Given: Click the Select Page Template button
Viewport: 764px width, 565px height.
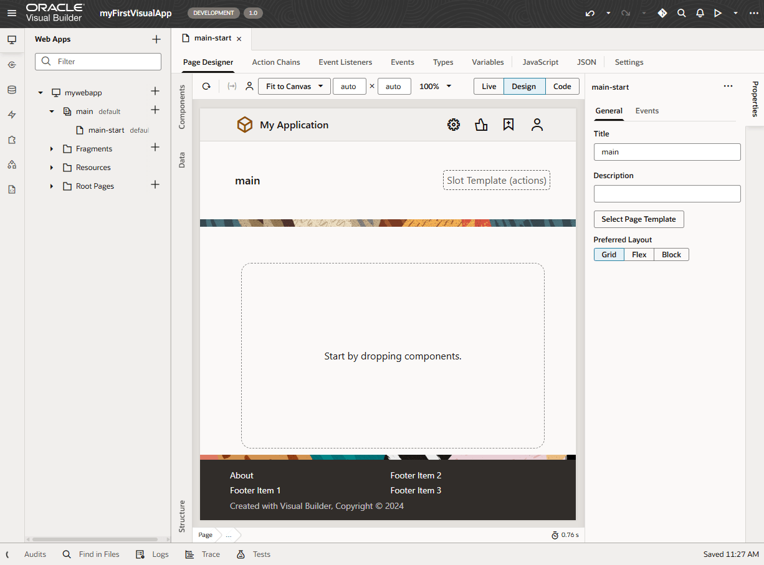Looking at the screenshot, I should point(638,219).
